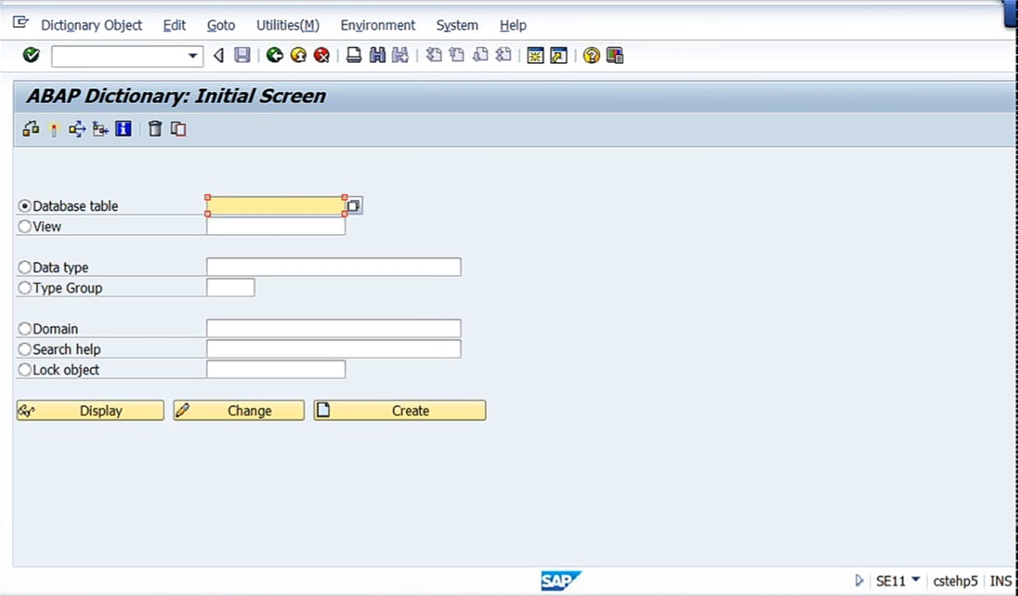Open the Goto menu
Viewport: 1018px width, 596px height.
[221, 25]
